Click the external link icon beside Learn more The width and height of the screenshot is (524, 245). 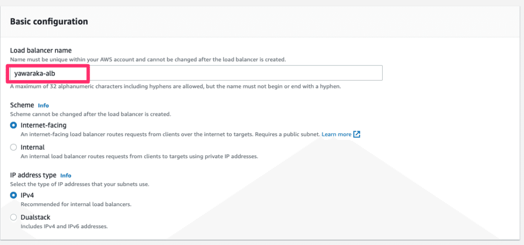[x=357, y=134]
